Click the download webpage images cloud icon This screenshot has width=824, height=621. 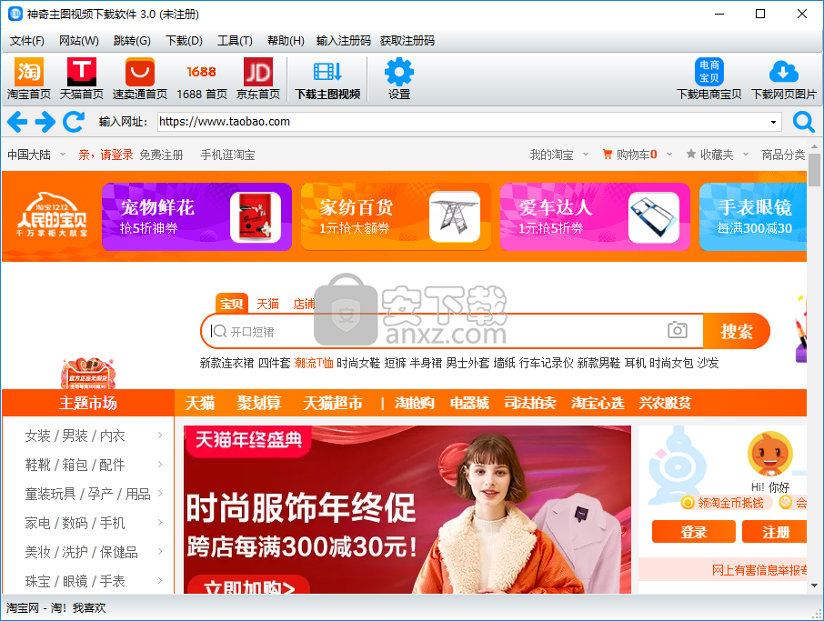784,72
